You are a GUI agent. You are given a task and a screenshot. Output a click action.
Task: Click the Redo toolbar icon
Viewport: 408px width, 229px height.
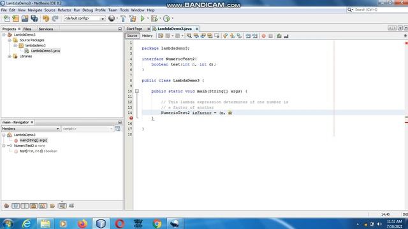[x=55, y=18]
